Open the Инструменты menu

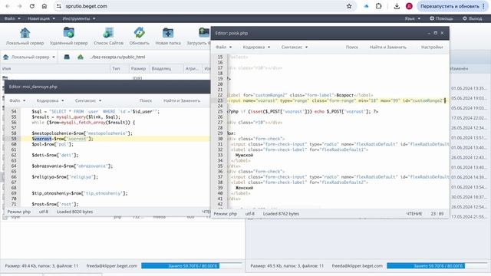click(x=78, y=18)
